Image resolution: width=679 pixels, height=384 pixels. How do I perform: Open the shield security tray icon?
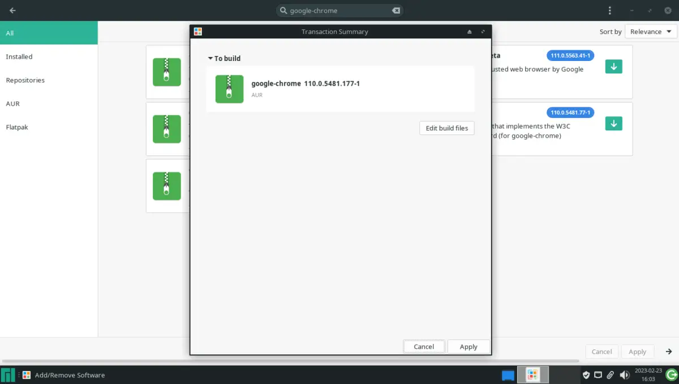586,375
